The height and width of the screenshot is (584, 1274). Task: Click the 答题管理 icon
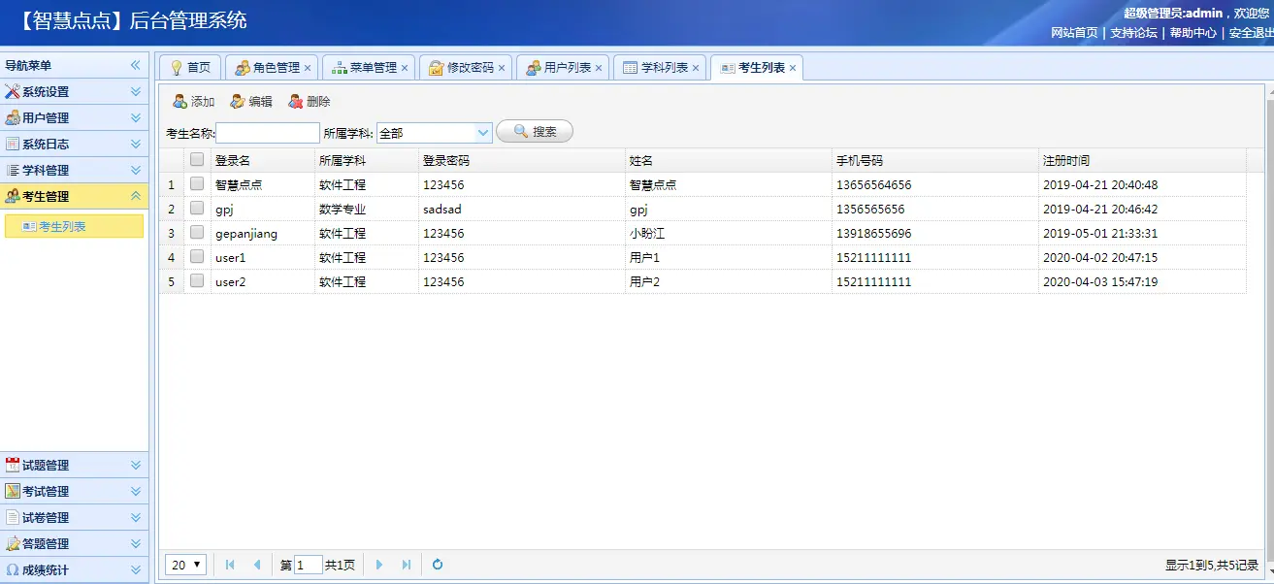click(13, 544)
